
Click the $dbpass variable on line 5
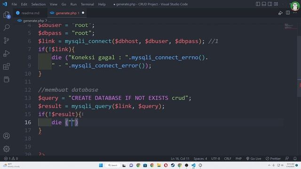(50, 33)
